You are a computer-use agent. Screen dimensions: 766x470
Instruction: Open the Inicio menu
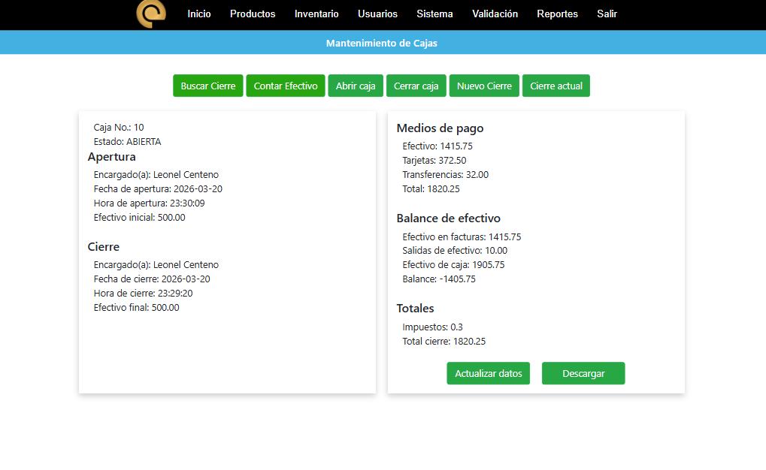pyautogui.click(x=198, y=14)
